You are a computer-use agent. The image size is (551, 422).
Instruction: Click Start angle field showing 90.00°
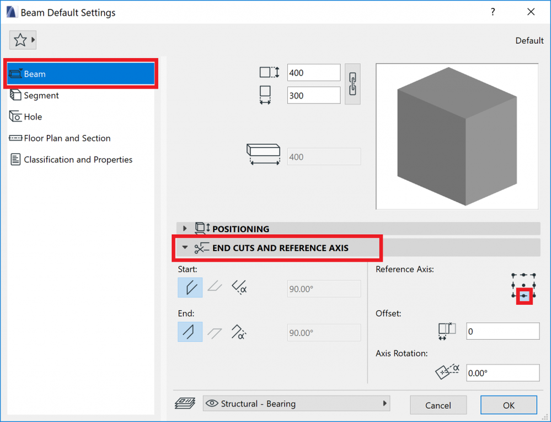pyautogui.click(x=324, y=289)
